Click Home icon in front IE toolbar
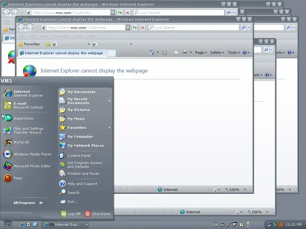This screenshot has height=229, width=306. [x=152, y=52]
